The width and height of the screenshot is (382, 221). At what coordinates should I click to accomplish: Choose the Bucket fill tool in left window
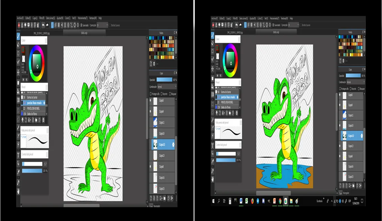[x=18, y=91]
